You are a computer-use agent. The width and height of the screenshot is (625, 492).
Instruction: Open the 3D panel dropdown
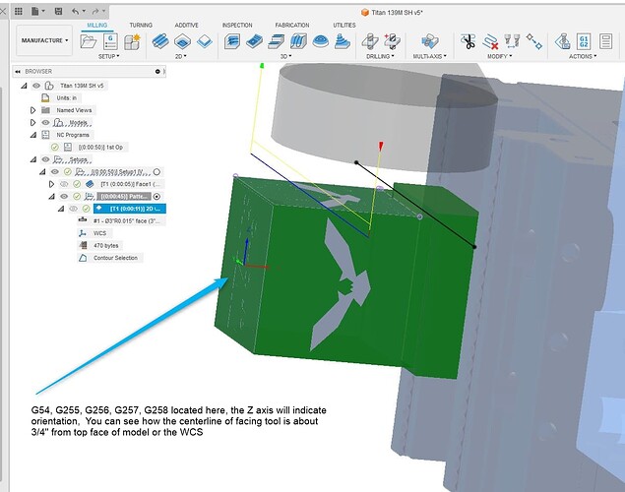[285, 56]
